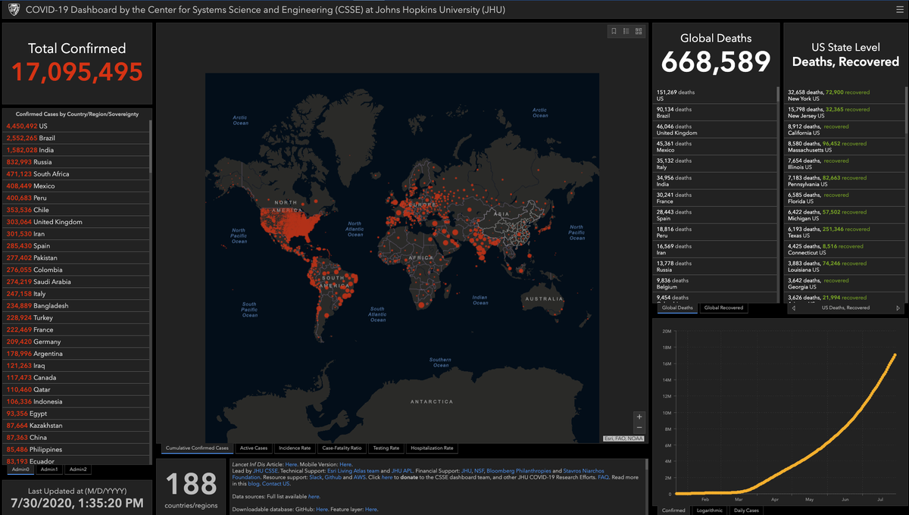
Task: Select the Russia confirmed cases row
Action: pos(76,162)
